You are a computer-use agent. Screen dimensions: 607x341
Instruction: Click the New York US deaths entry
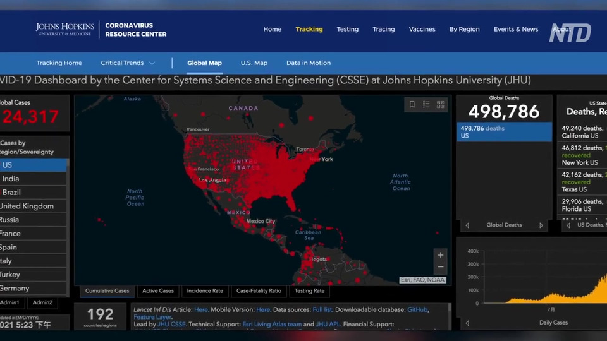pyautogui.click(x=582, y=155)
